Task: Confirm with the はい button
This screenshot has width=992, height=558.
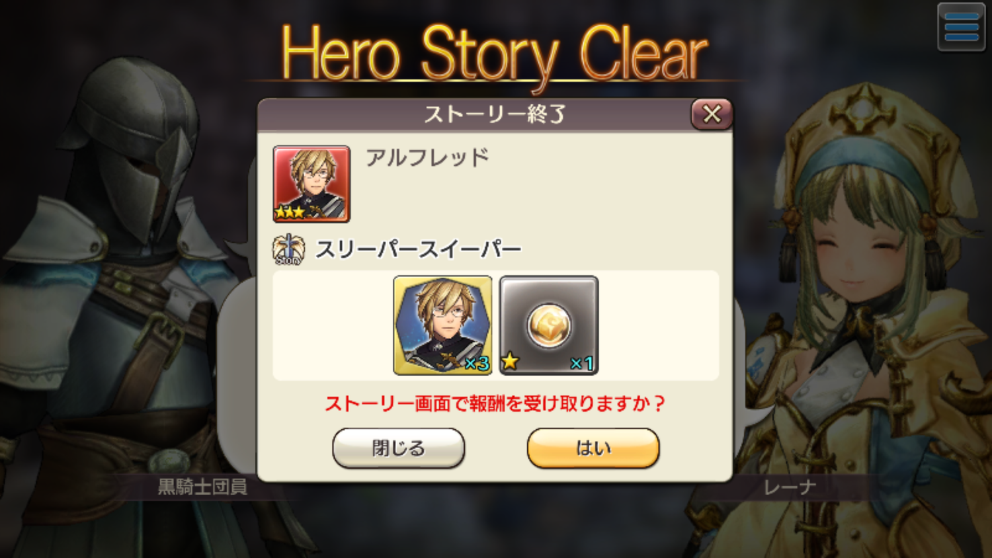Action: (593, 448)
